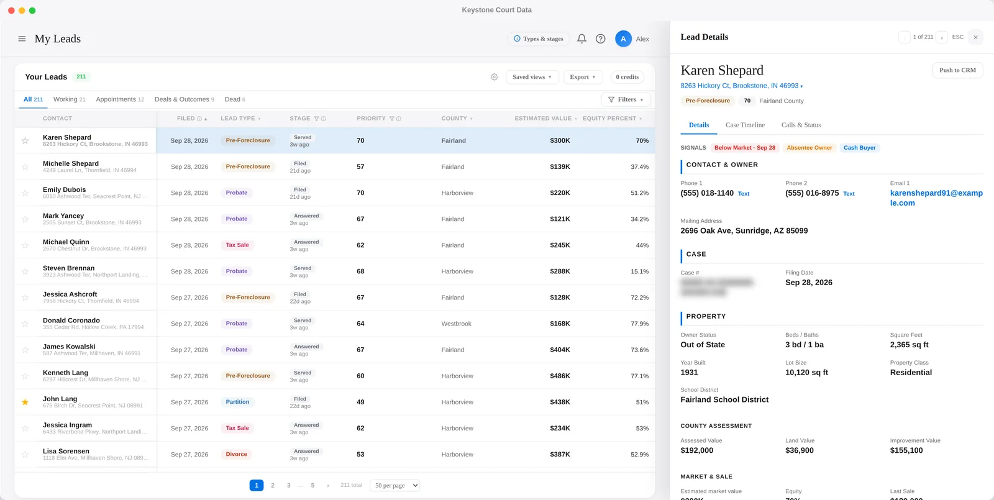
Task: Click the Absentee Owner signal tag
Action: coord(809,148)
